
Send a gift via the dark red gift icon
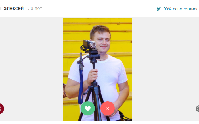(1, 109)
